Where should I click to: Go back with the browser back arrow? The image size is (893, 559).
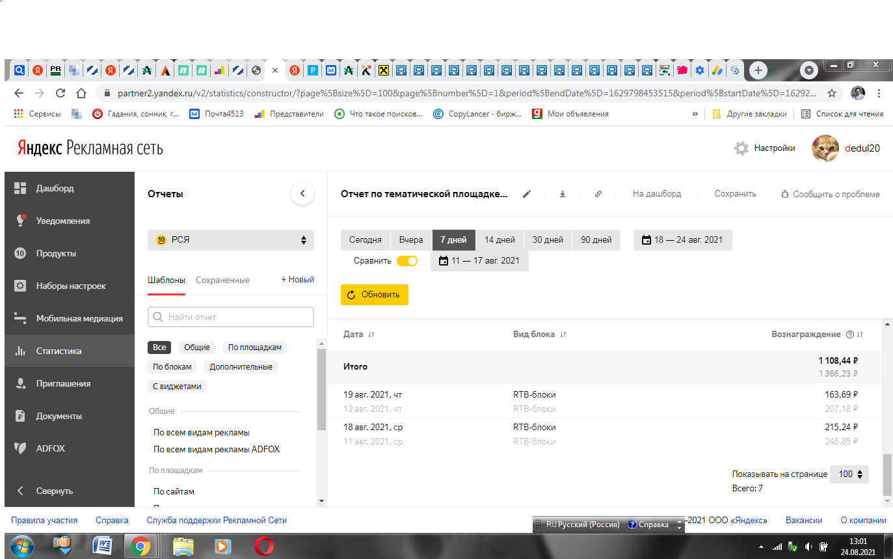(19, 93)
